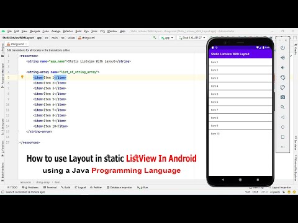Click the emulator zoom magnifier icon
The height and width of the screenshot is (223, 298).
(x=282, y=107)
